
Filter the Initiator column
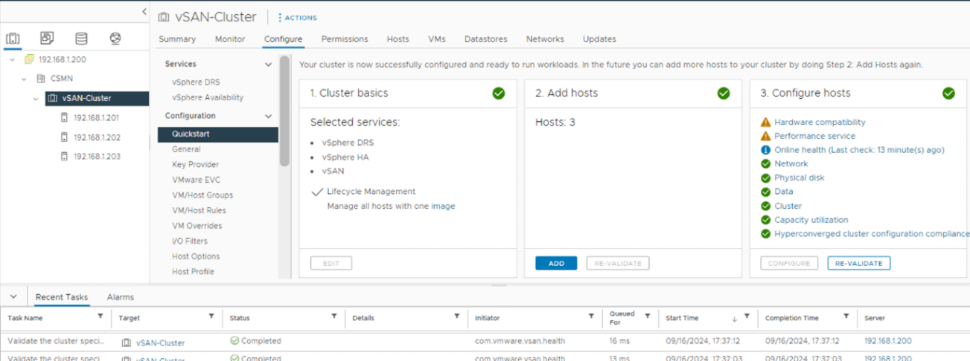[x=591, y=316]
